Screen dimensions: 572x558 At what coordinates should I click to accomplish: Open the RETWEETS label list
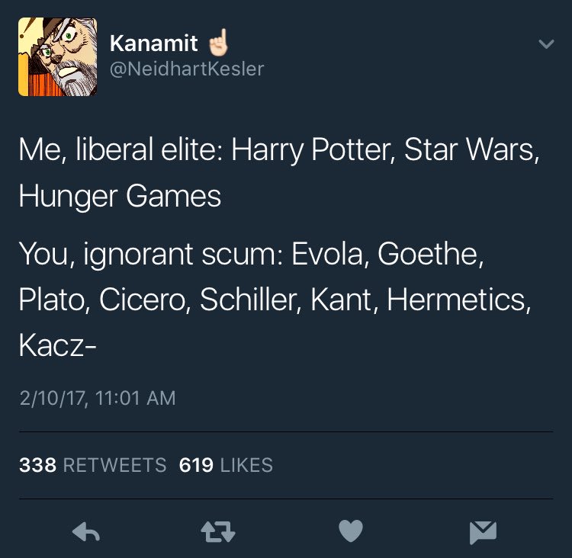[114, 465]
